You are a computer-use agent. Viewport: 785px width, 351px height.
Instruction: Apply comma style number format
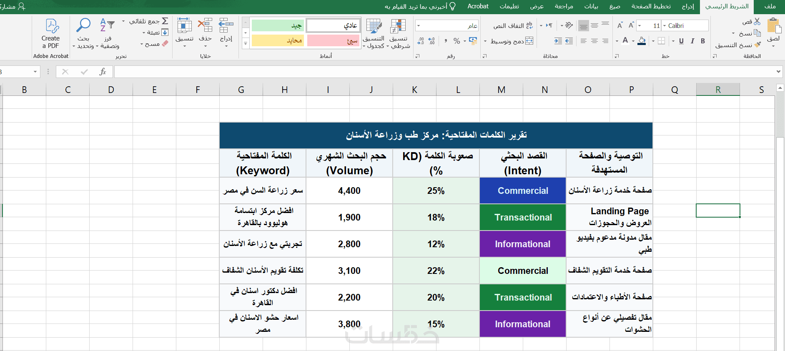446,41
